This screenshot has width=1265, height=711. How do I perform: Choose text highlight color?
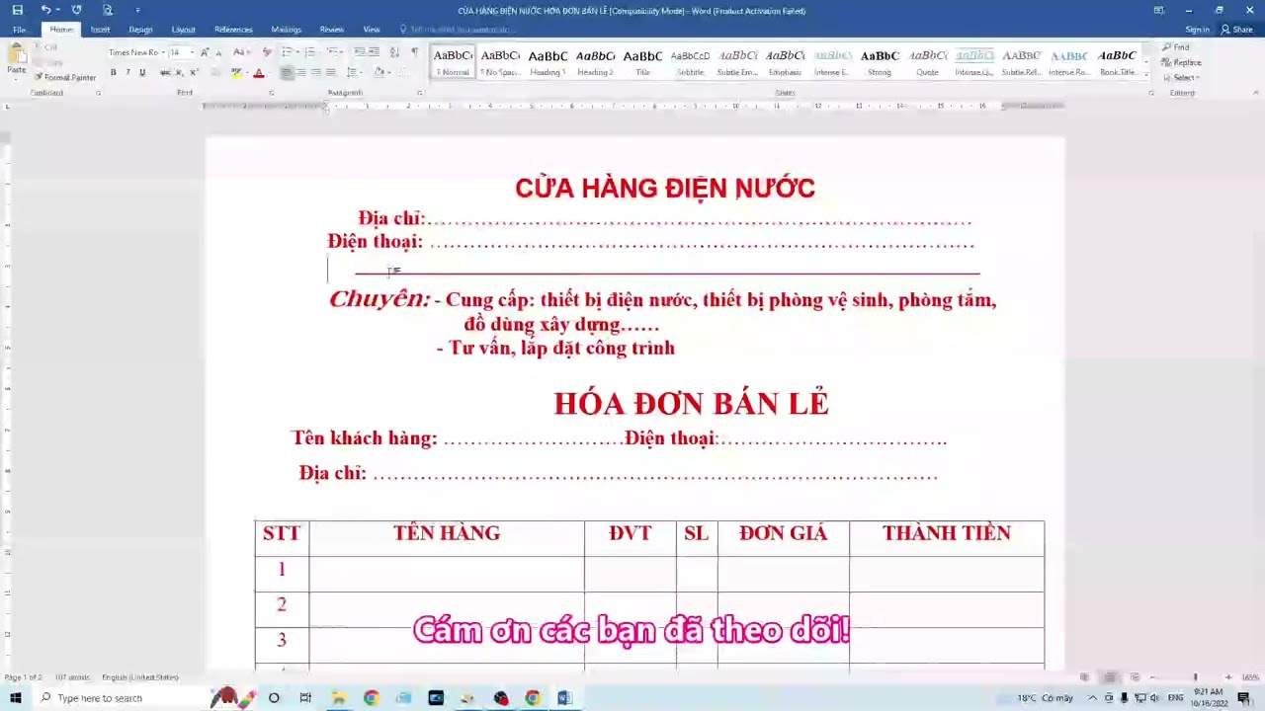point(235,72)
